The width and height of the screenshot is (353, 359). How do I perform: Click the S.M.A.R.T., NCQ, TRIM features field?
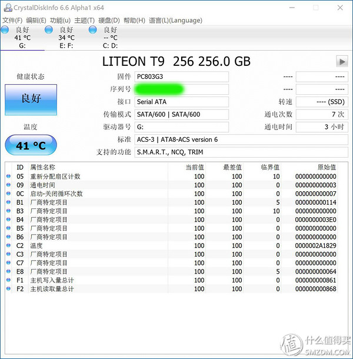coord(241,152)
